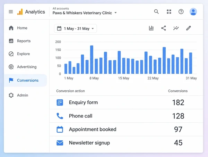Click the Enquiry form document icon
Viewport: 208px width, 157px height.
point(60,102)
